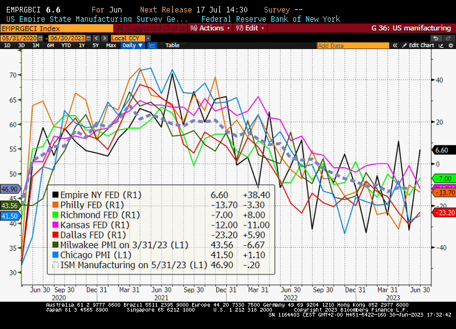This screenshot has height=329, width=456.
Task: Select the YTD range tab
Action: [x=66, y=45]
